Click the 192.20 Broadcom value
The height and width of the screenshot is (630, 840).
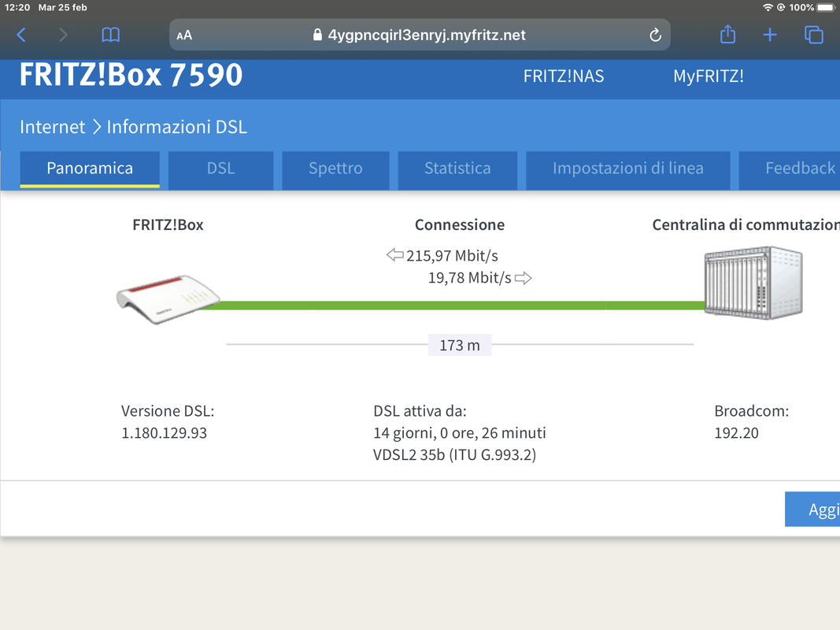737,433
